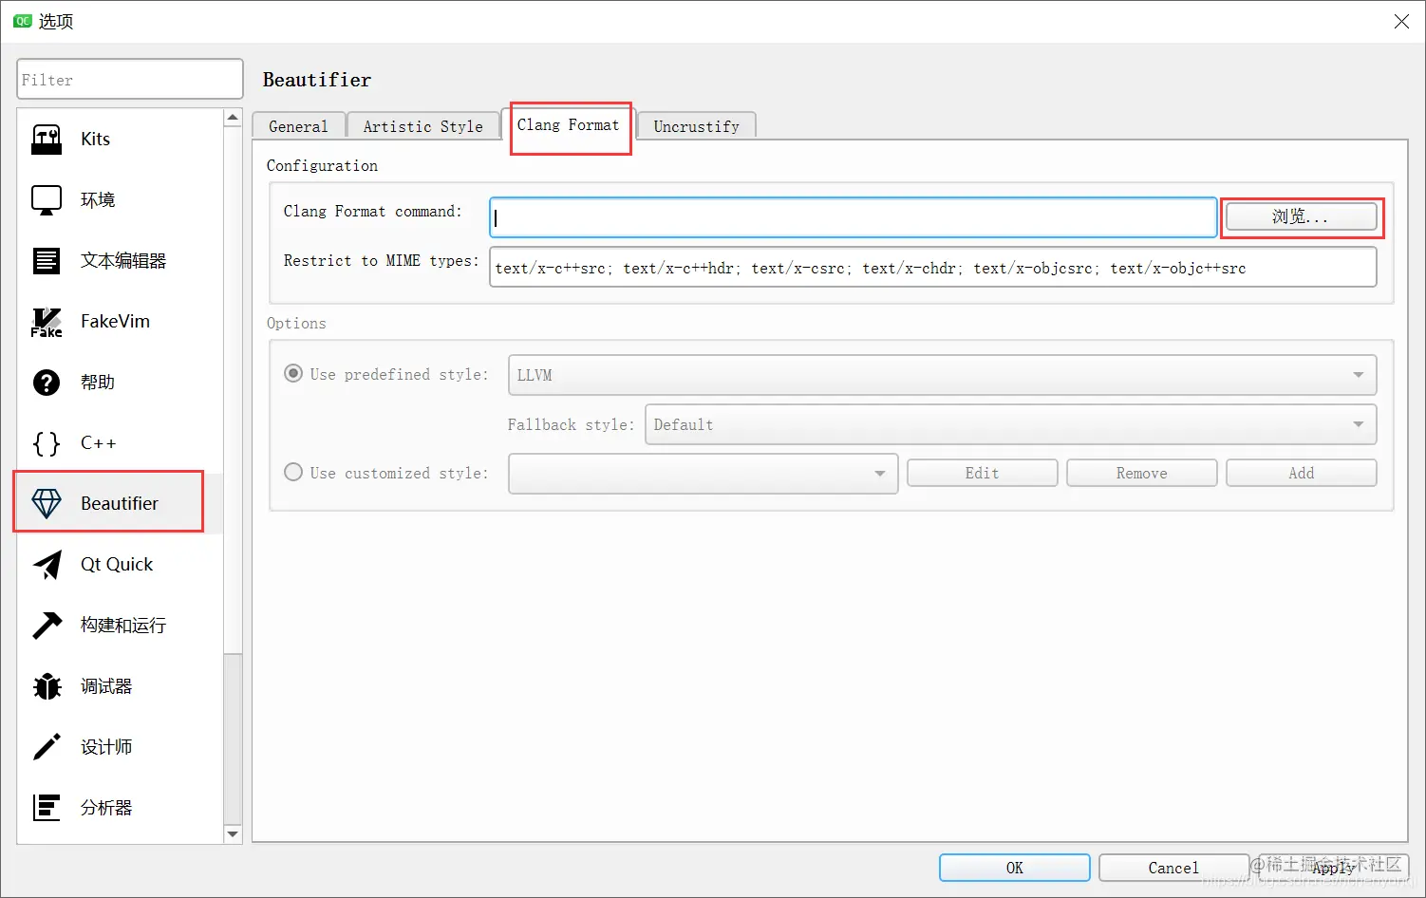
Task: Open the 文本编辑器 text editor icon
Action: point(47,260)
